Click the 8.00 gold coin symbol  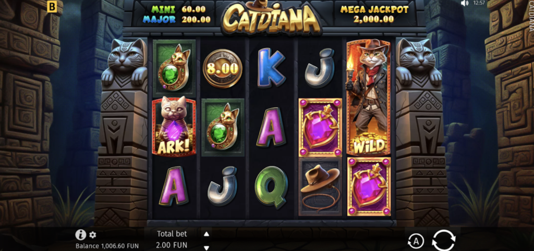222,68
